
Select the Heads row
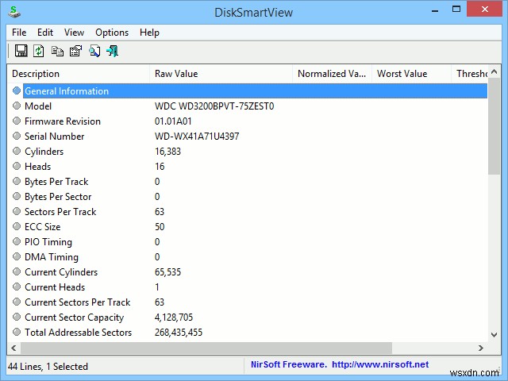[248, 166]
